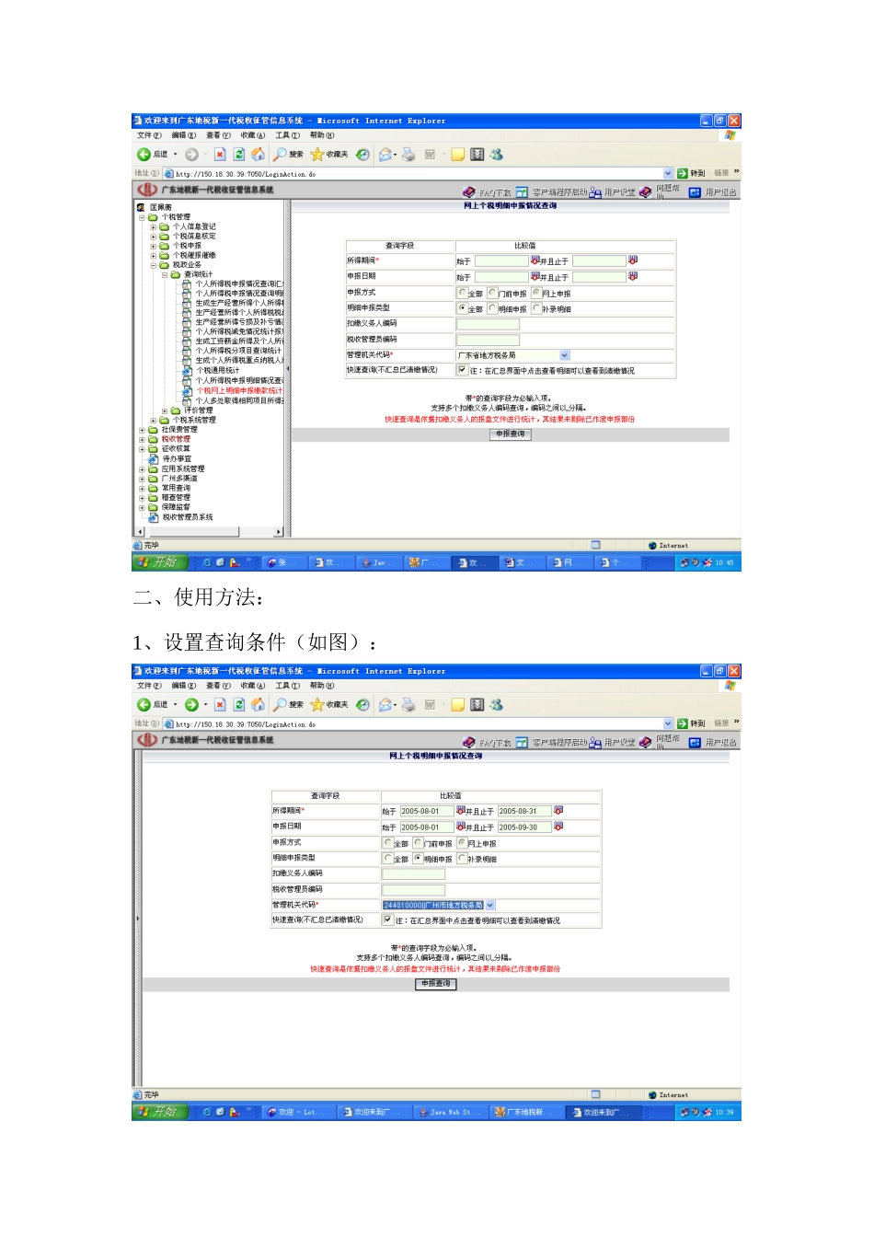Viewport: 874px width, 1237px height.
Task: Open 待办事宜 document icon in navigation tree
Action: tap(154, 458)
